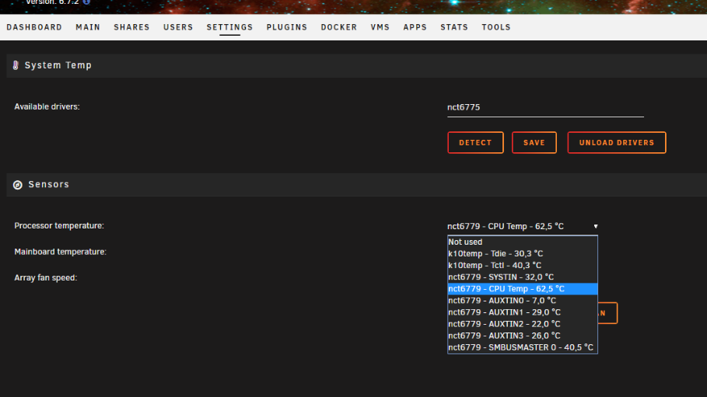The image size is (707, 397).
Task: Select nct6779 AUXTIN1 29,0 °C option
Action: 522,312
